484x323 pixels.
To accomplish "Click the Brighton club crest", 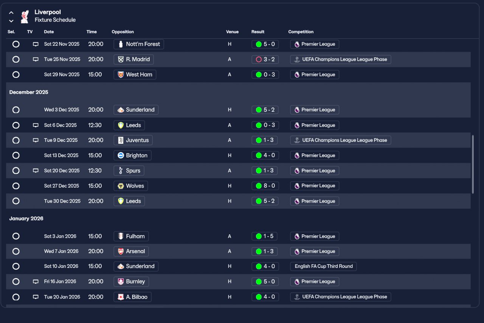I will click(121, 155).
